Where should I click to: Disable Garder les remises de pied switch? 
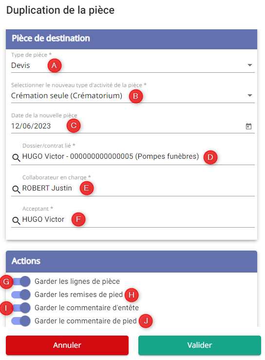[x=21, y=295]
